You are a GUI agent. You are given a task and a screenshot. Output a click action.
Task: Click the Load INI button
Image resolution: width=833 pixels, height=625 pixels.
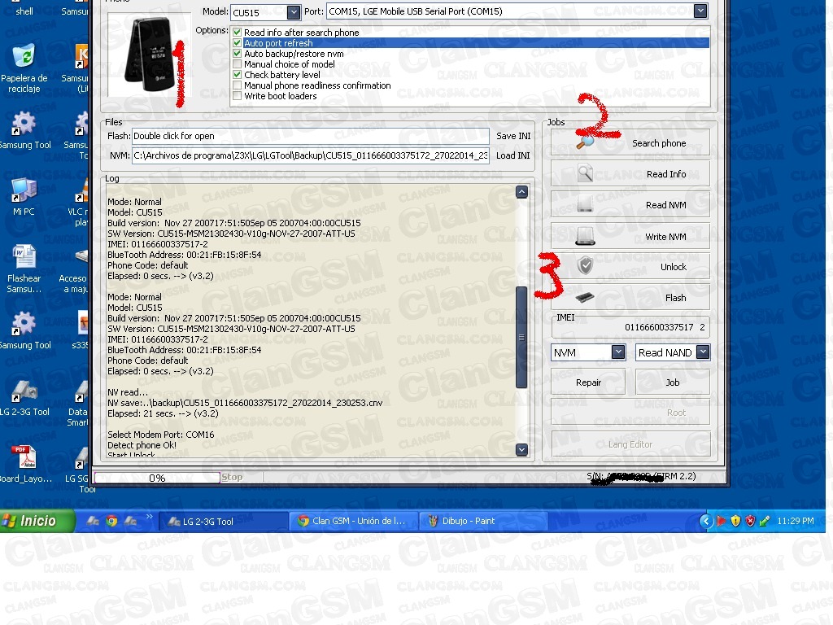(x=512, y=155)
